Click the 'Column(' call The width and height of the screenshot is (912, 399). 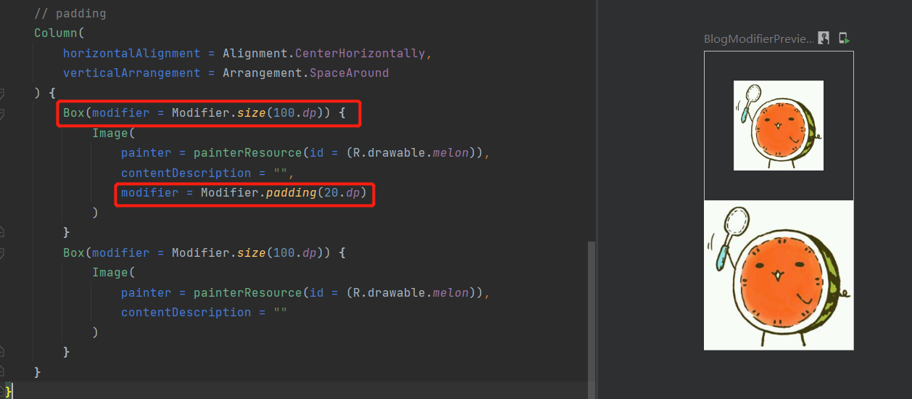click(59, 33)
